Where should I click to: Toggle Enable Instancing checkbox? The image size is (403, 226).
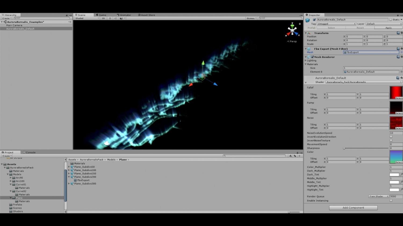391,201
